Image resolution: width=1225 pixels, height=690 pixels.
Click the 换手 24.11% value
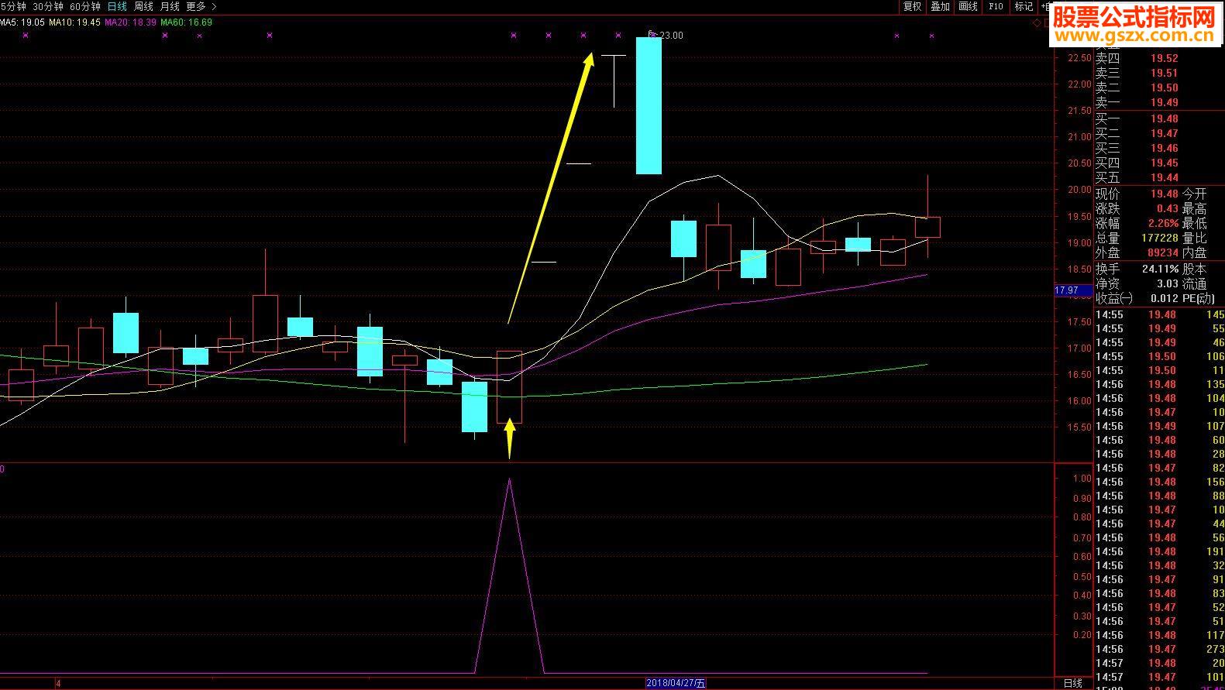click(1161, 269)
